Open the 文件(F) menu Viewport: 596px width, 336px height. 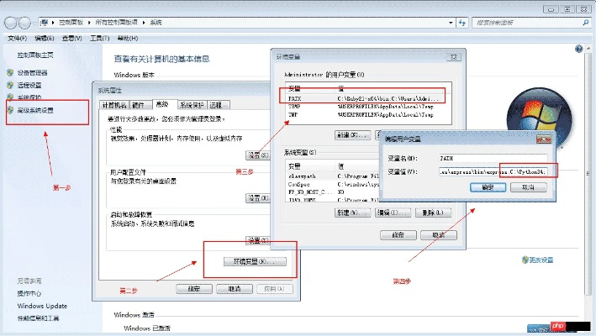(x=17, y=39)
